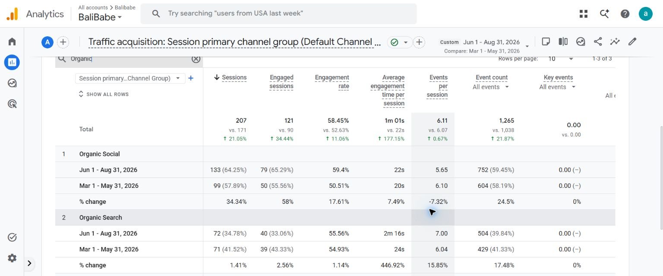This screenshot has height=276, width=663.
Task: Click the Total event count '1,265'
Action: [506, 121]
